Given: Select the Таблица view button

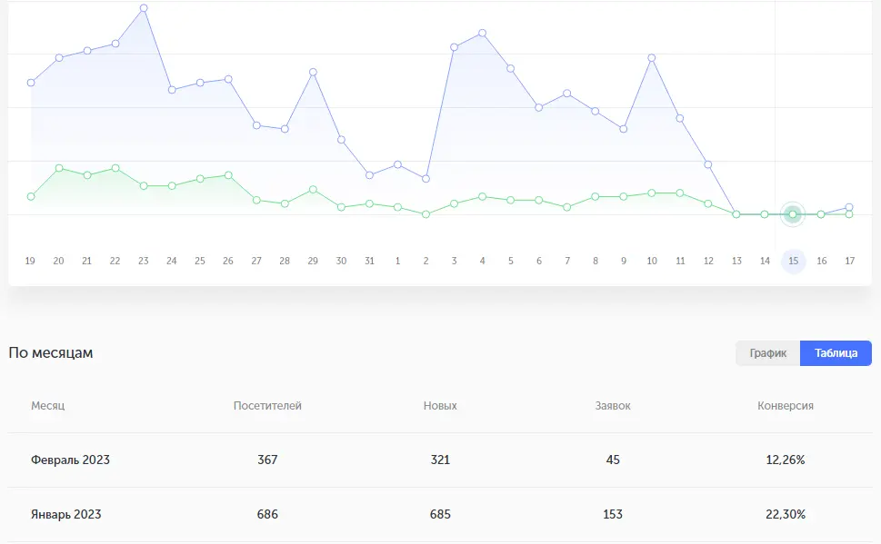Looking at the screenshot, I should [x=836, y=353].
